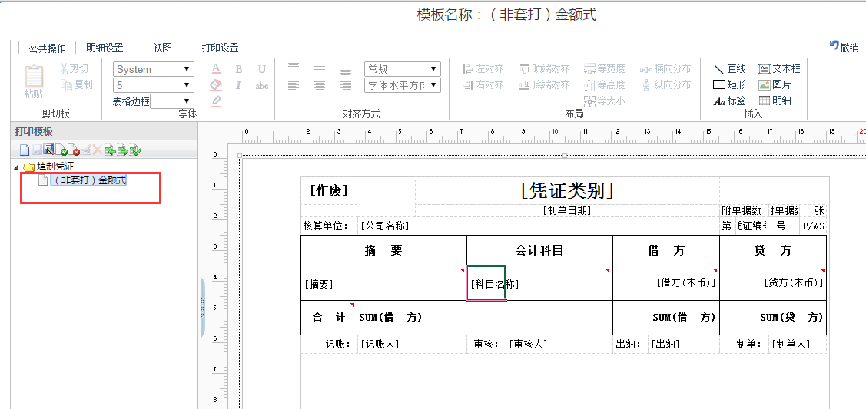This screenshot has width=866, height=409.
Task: Insert a label (标签) element
Action: (729, 101)
